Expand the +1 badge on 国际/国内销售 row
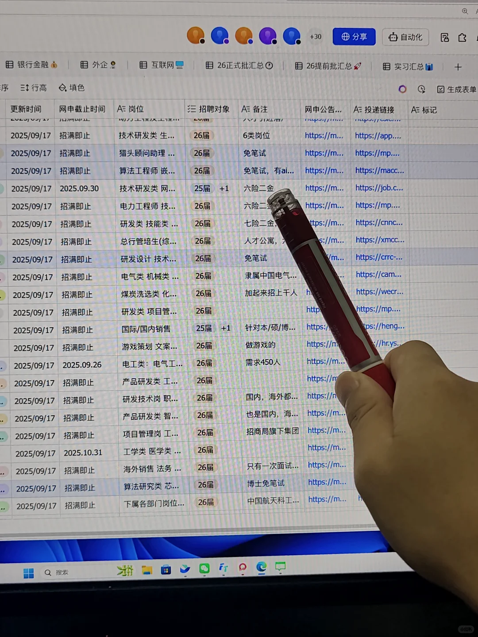Image resolution: width=478 pixels, height=637 pixels. tap(226, 328)
